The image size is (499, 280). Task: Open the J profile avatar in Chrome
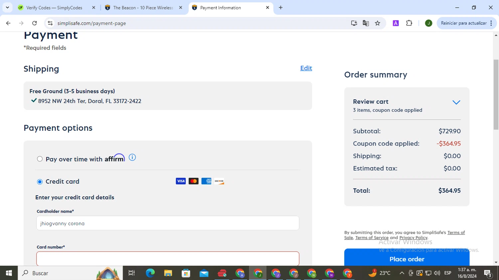(428, 23)
